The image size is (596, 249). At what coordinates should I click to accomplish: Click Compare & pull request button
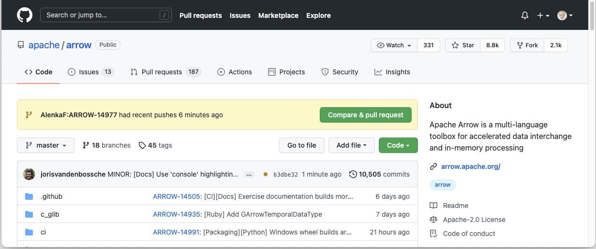(365, 115)
